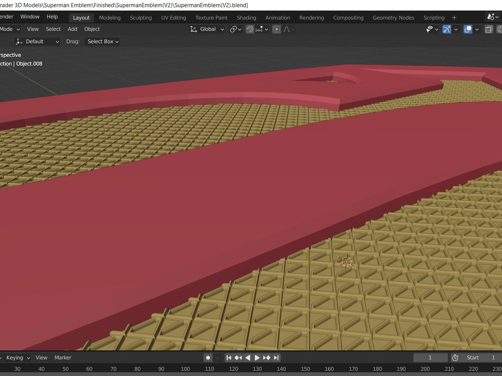The image size is (502, 376).
Task: Expand gizmo options dropdown arrow
Action: (456, 29)
